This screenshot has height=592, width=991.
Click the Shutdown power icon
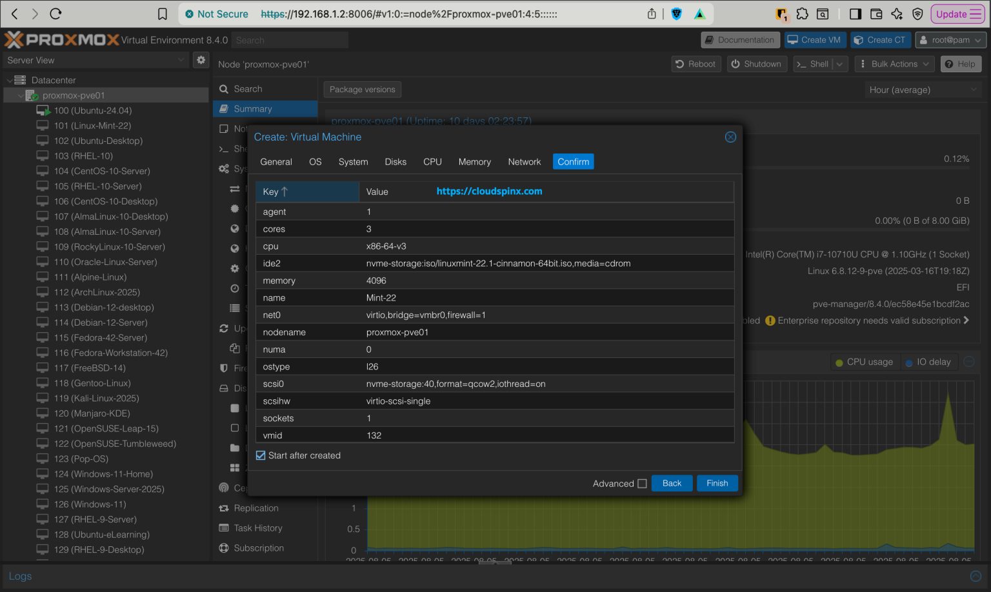[x=736, y=64]
